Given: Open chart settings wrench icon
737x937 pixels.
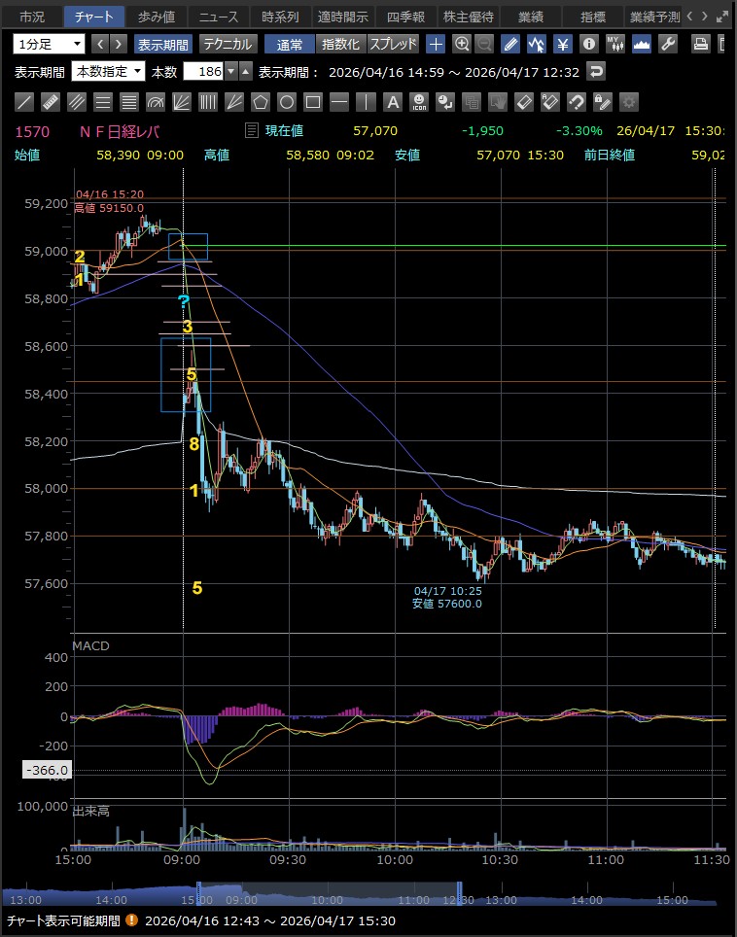Looking at the screenshot, I should point(668,44).
